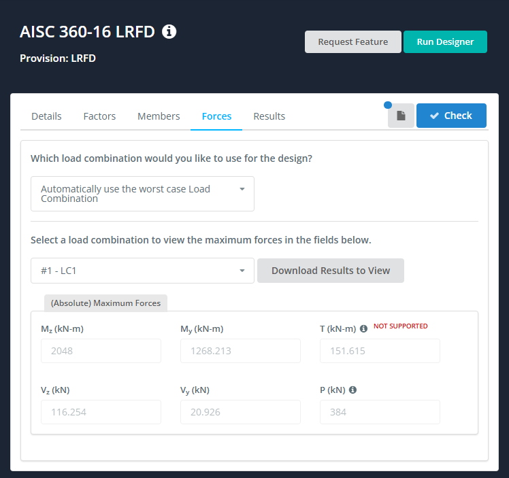Click the Request Feature button
This screenshot has width=509, height=478.
(353, 42)
